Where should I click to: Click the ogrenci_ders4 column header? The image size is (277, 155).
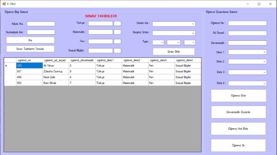188,60
